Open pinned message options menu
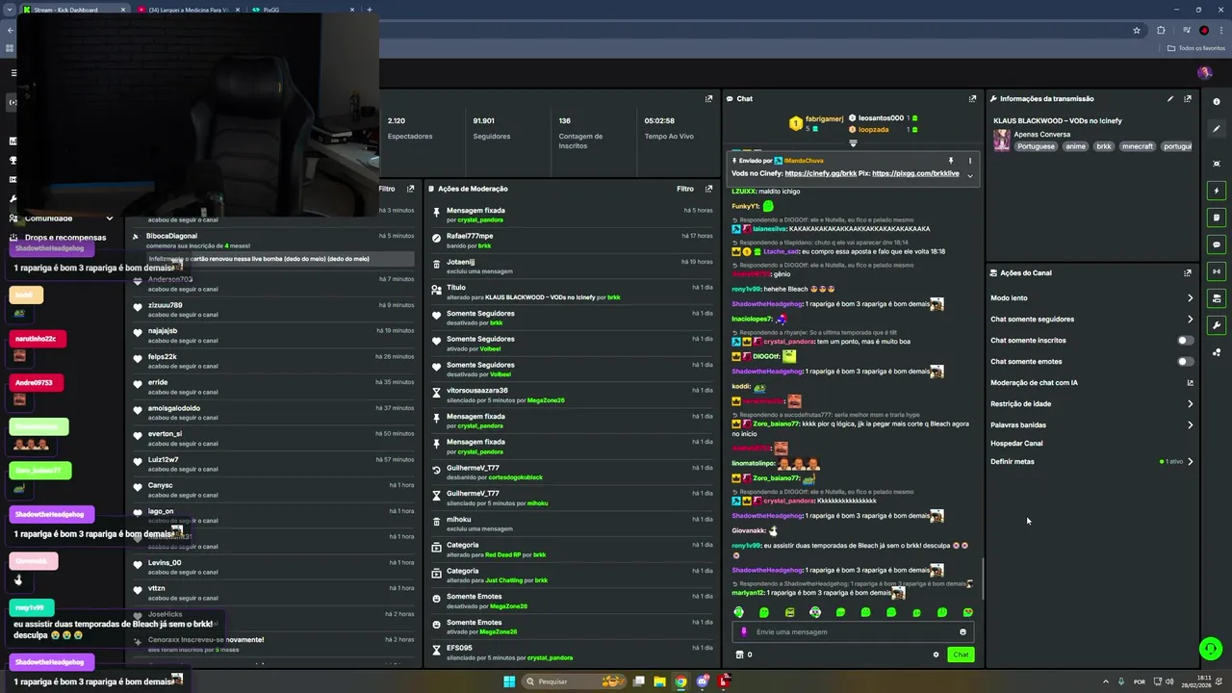The height and width of the screenshot is (693, 1232). coord(969,161)
